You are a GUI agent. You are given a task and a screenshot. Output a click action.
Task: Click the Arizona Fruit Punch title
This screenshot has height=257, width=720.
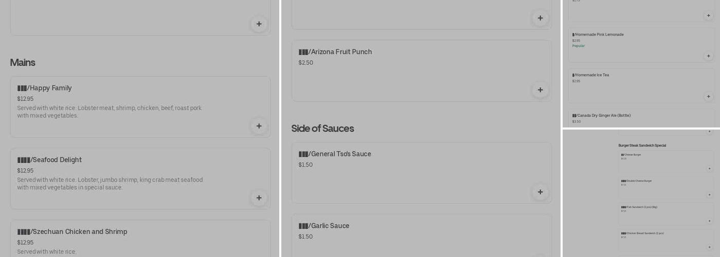pyautogui.click(x=340, y=52)
